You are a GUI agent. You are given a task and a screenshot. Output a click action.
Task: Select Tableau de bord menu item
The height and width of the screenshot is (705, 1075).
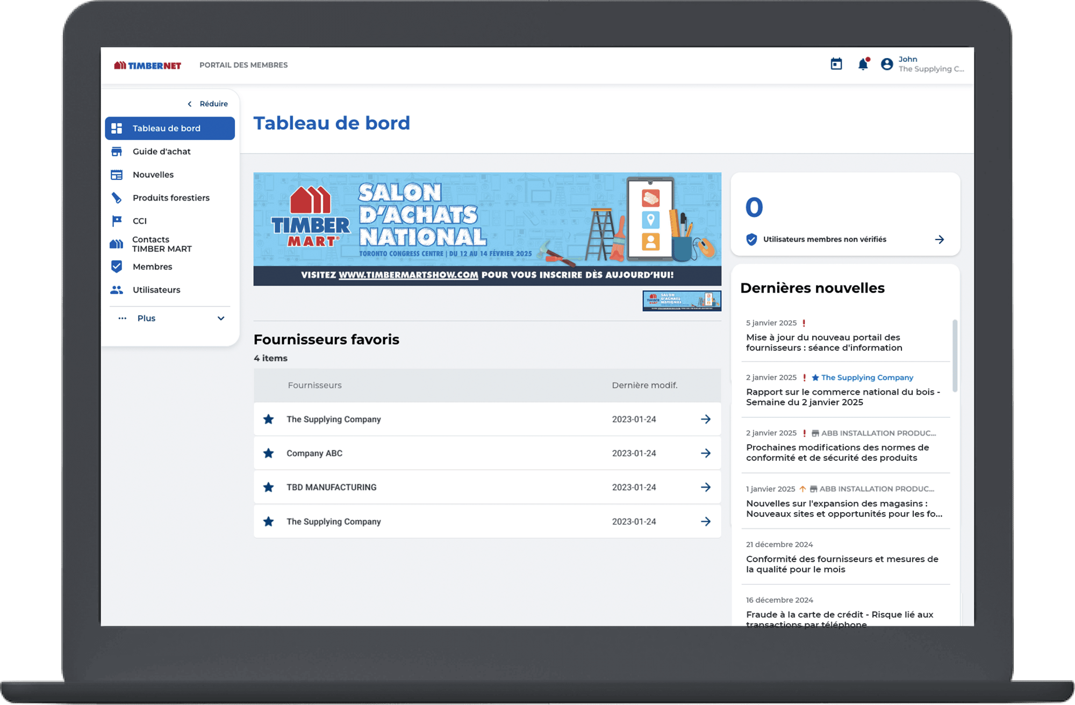(x=170, y=128)
